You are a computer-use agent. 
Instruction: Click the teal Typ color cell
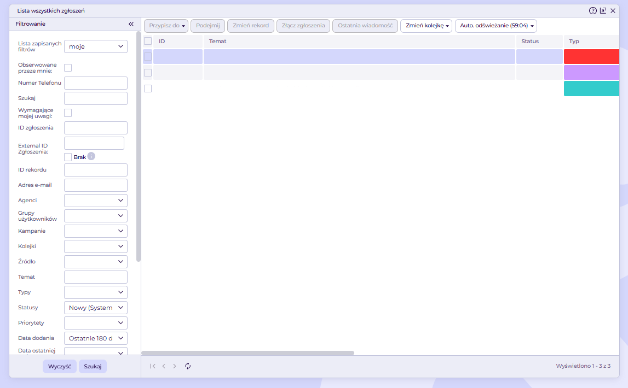coord(591,89)
